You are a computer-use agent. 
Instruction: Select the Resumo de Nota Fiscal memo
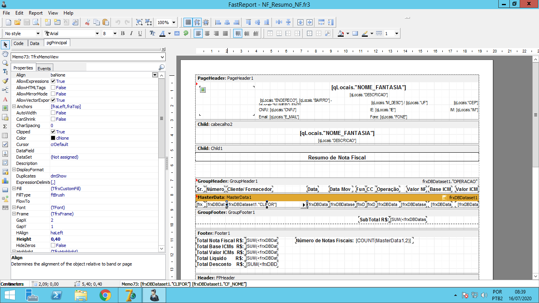coord(337,157)
